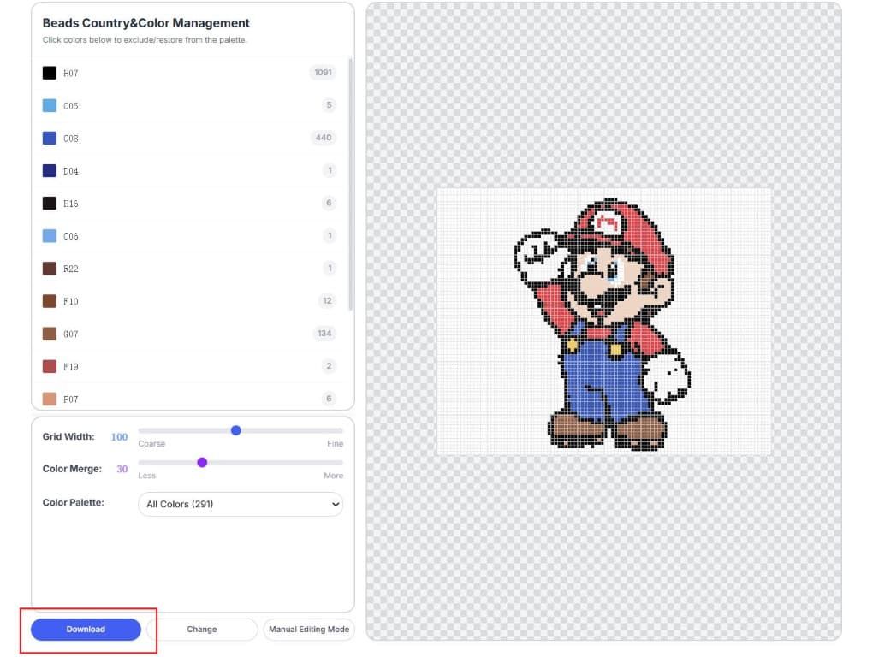Click the F19 color label

pos(71,367)
